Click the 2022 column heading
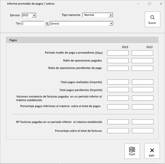165x164 pixels. coord(149,47)
